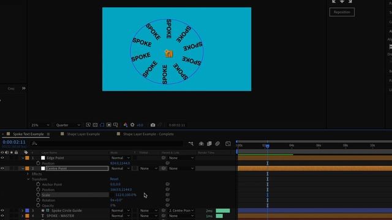Viewport: 392px width, 220px height.
Task: Click the time navigator bar above ruler
Action: pos(314,141)
